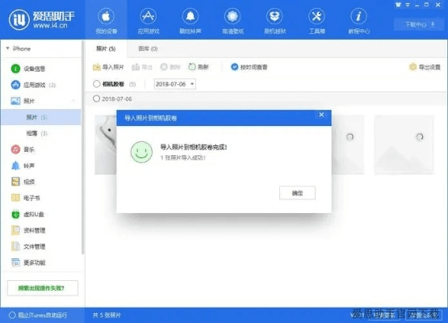Click the rightmost loading photo thumbnail

pyautogui.click(x=404, y=145)
